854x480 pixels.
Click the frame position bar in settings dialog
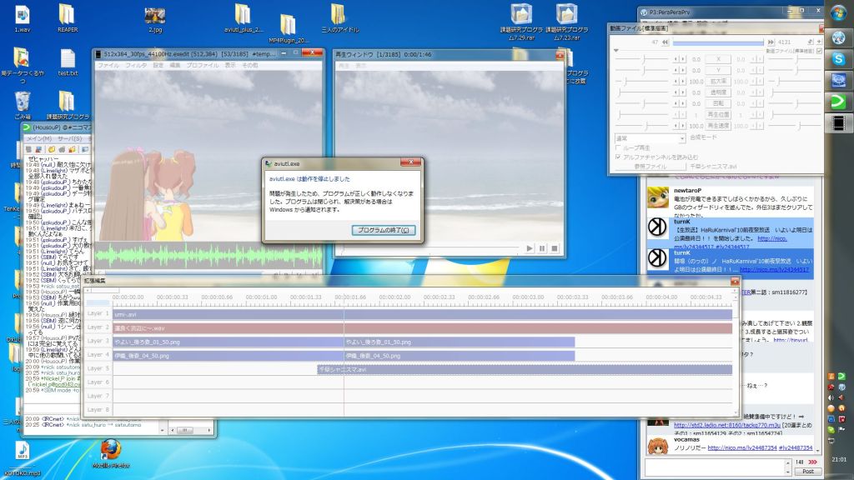point(718,42)
